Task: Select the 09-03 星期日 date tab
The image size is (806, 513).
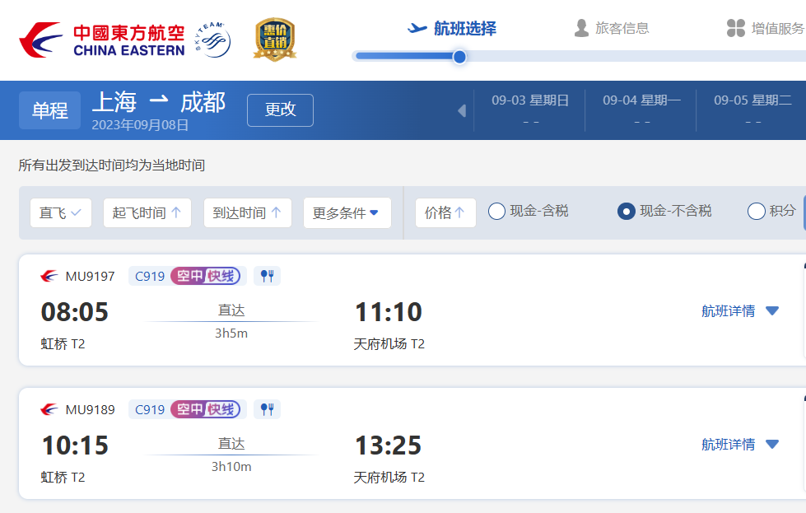Action: click(530, 110)
